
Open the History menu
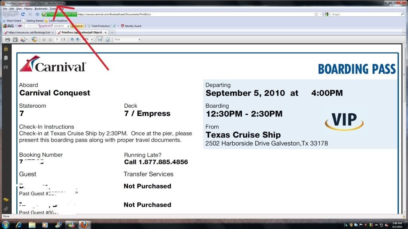coord(28,9)
